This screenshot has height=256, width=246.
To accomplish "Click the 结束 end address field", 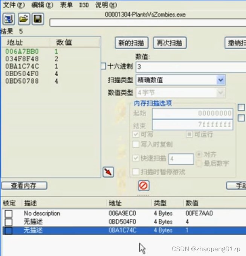I will pos(193,124).
